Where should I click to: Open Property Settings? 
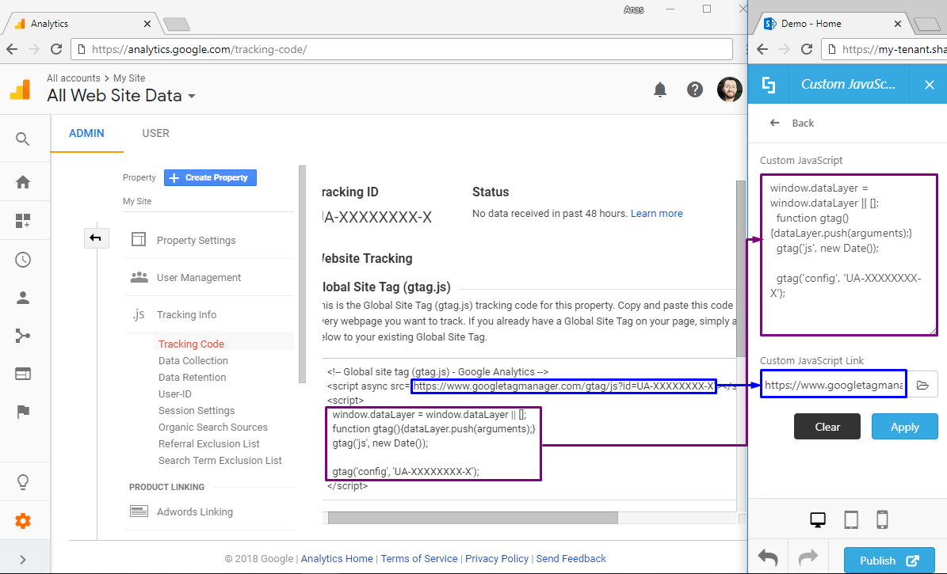[196, 240]
